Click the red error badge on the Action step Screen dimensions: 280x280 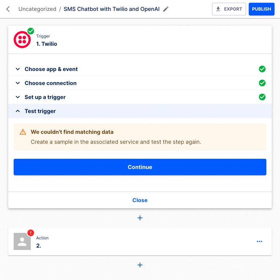click(30, 233)
